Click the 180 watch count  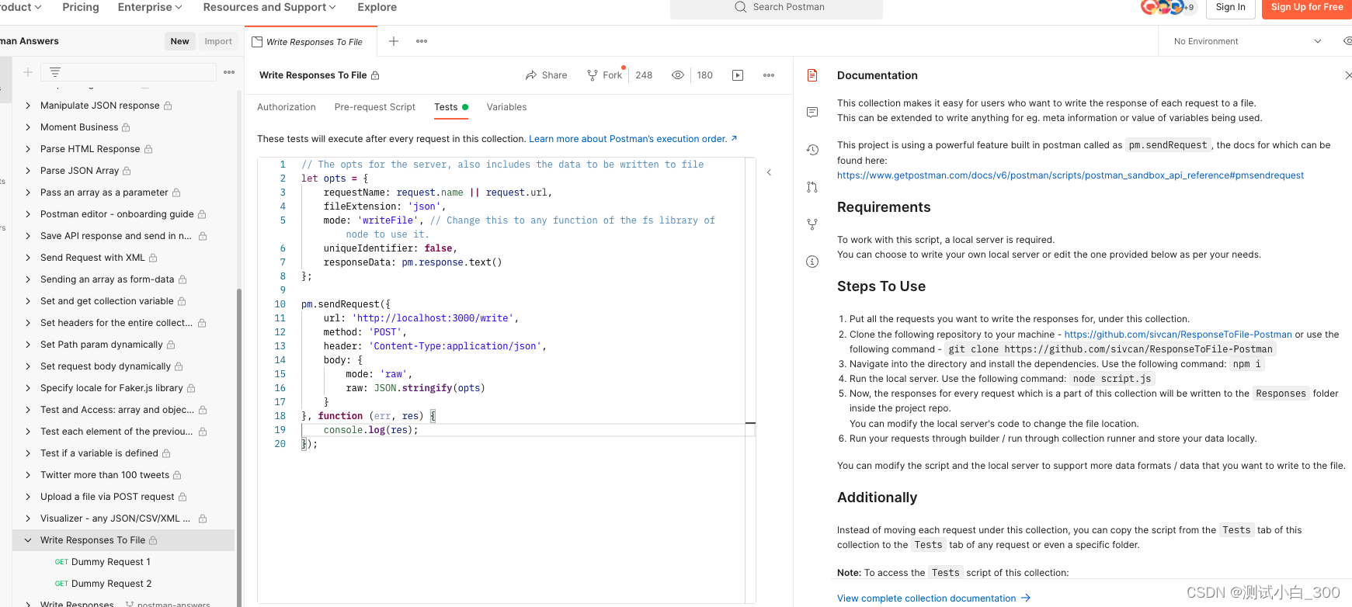[704, 75]
